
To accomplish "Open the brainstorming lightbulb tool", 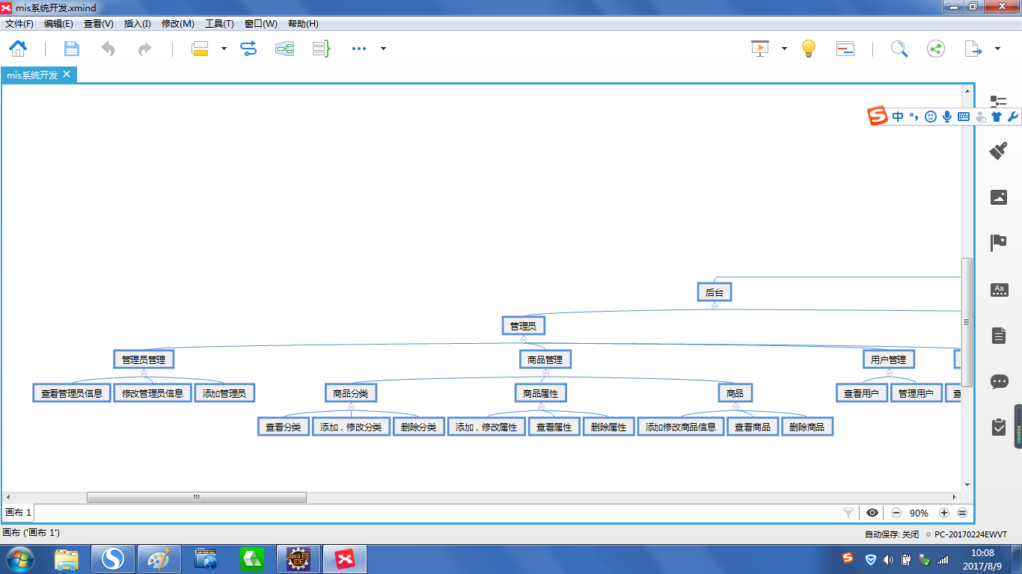I will [x=808, y=49].
